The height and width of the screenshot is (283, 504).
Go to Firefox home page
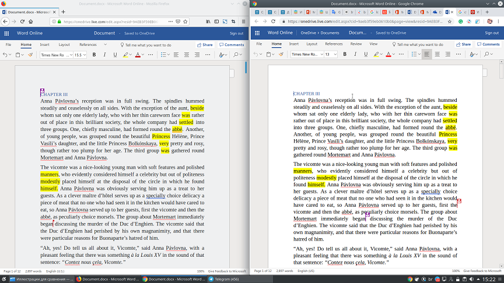click(31, 22)
